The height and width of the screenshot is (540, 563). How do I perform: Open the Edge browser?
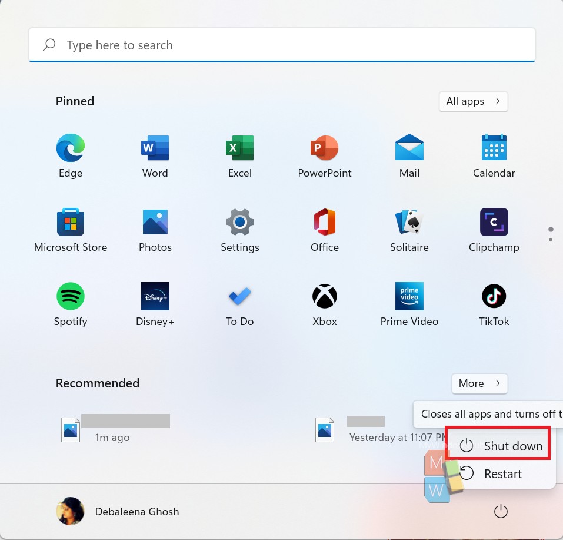pyautogui.click(x=71, y=155)
